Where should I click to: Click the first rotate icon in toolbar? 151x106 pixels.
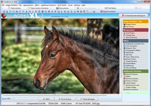4,11
